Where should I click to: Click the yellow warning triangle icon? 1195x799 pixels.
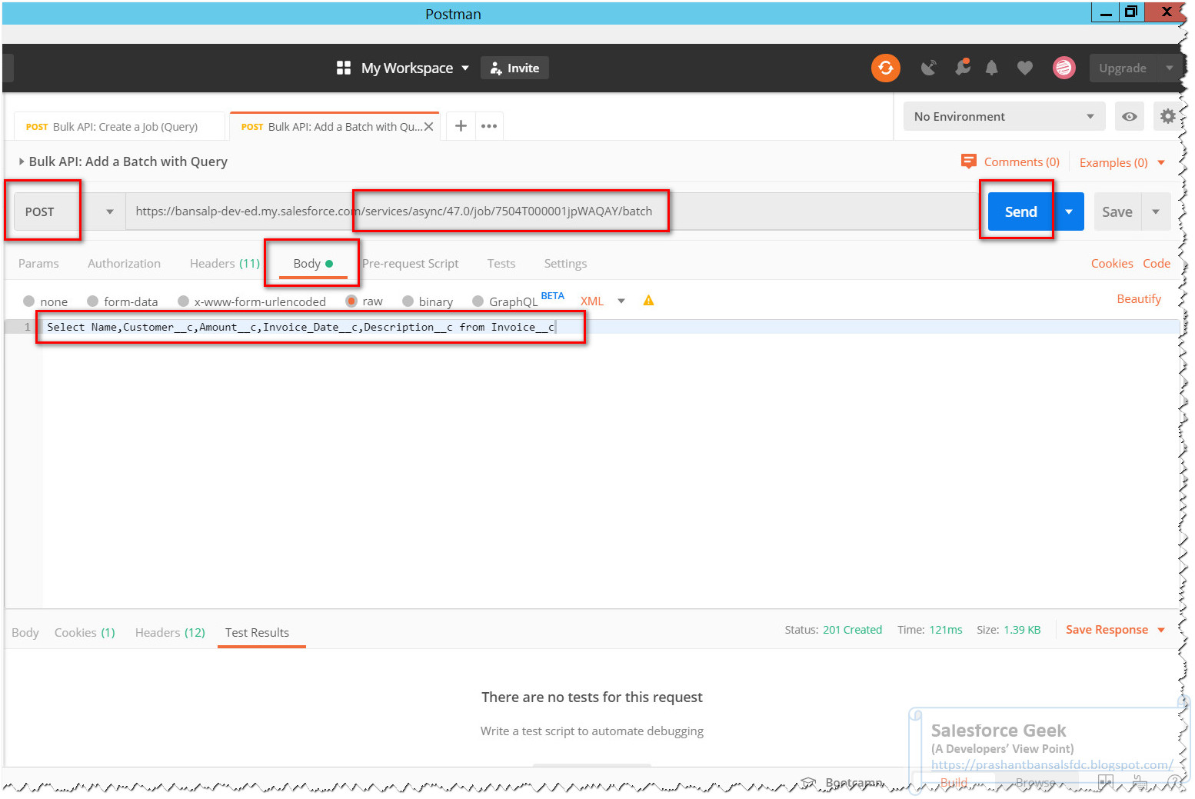click(648, 301)
